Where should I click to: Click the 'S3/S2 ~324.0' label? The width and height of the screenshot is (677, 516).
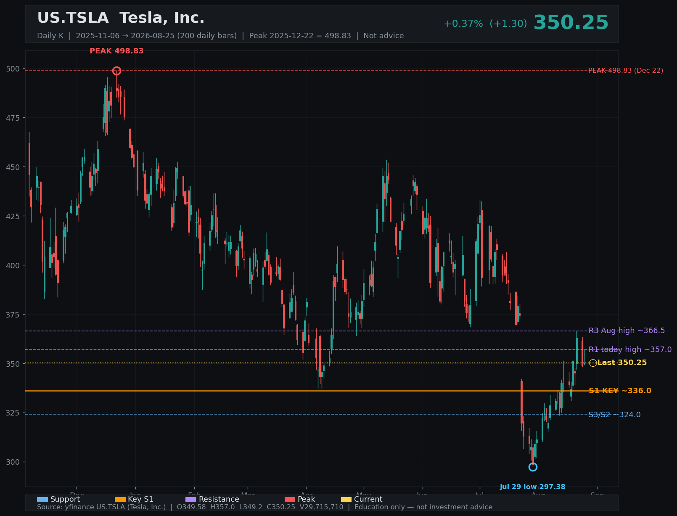614,415
